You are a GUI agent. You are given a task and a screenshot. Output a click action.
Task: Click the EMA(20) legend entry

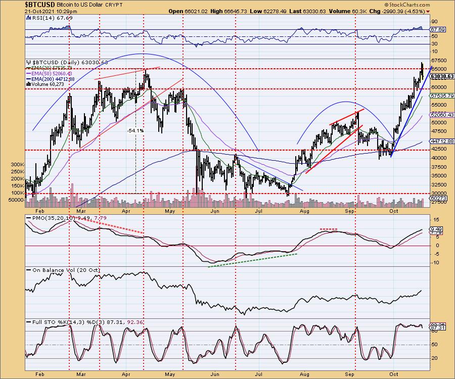coord(50,68)
